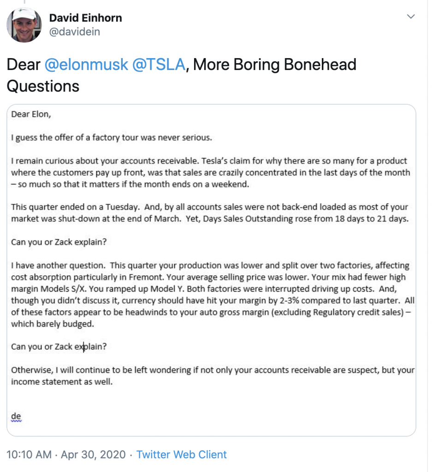Click the 'de' signature in the letter

(16, 416)
